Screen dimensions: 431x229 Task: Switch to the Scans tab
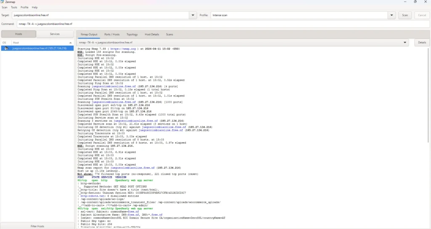pyautogui.click(x=169, y=34)
